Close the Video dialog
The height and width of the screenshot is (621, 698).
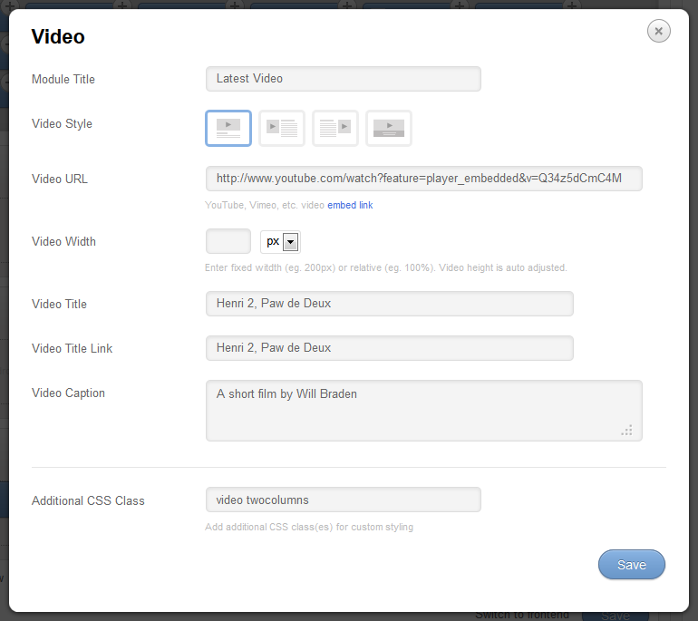658,31
